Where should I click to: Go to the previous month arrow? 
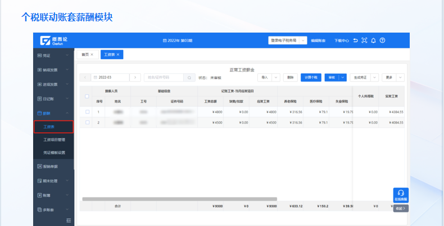(84, 78)
